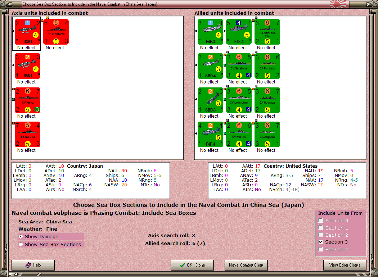Image resolution: width=378 pixels, height=277 pixels.
Task: Select the B5N1 Axis aircraft unit
Action: tap(27, 66)
